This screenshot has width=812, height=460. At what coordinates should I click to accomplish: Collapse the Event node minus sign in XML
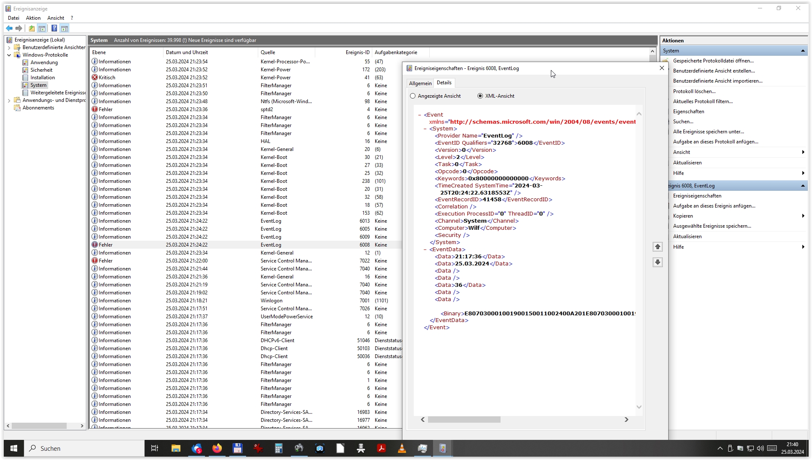click(420, 114)
